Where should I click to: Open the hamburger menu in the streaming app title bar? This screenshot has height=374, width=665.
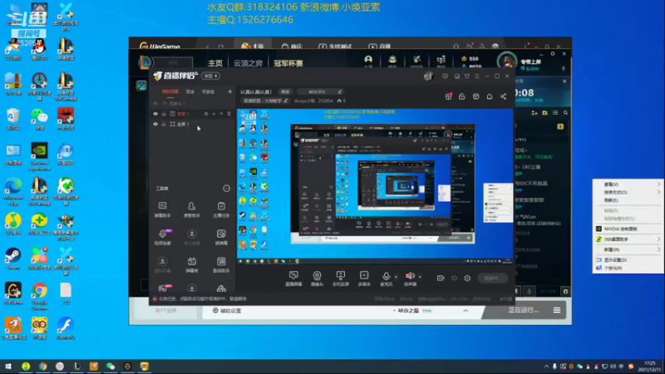[x=476, y=76]
